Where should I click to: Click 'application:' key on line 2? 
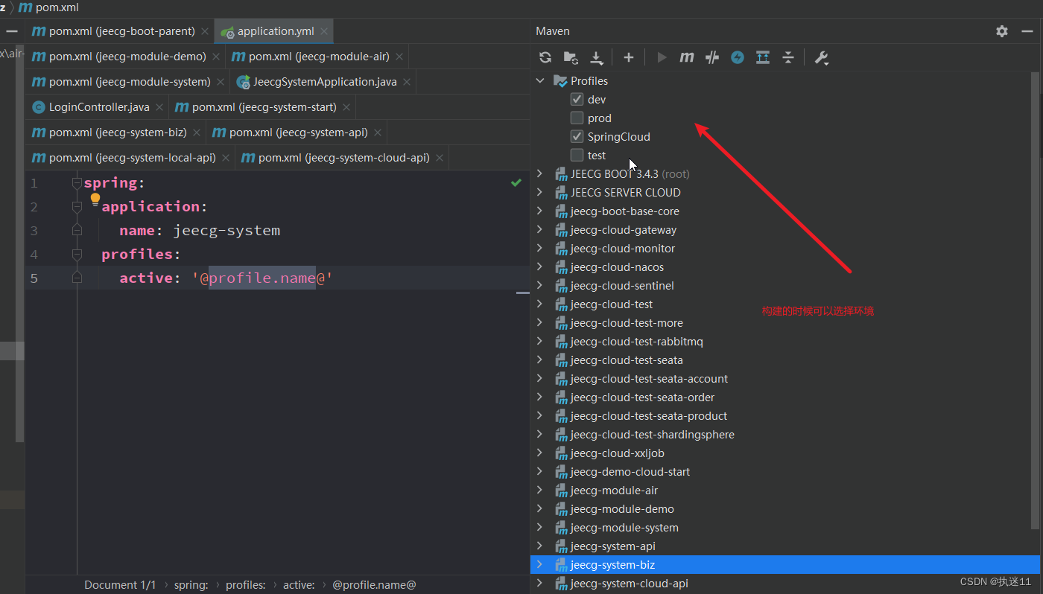[x=154, y=207]
